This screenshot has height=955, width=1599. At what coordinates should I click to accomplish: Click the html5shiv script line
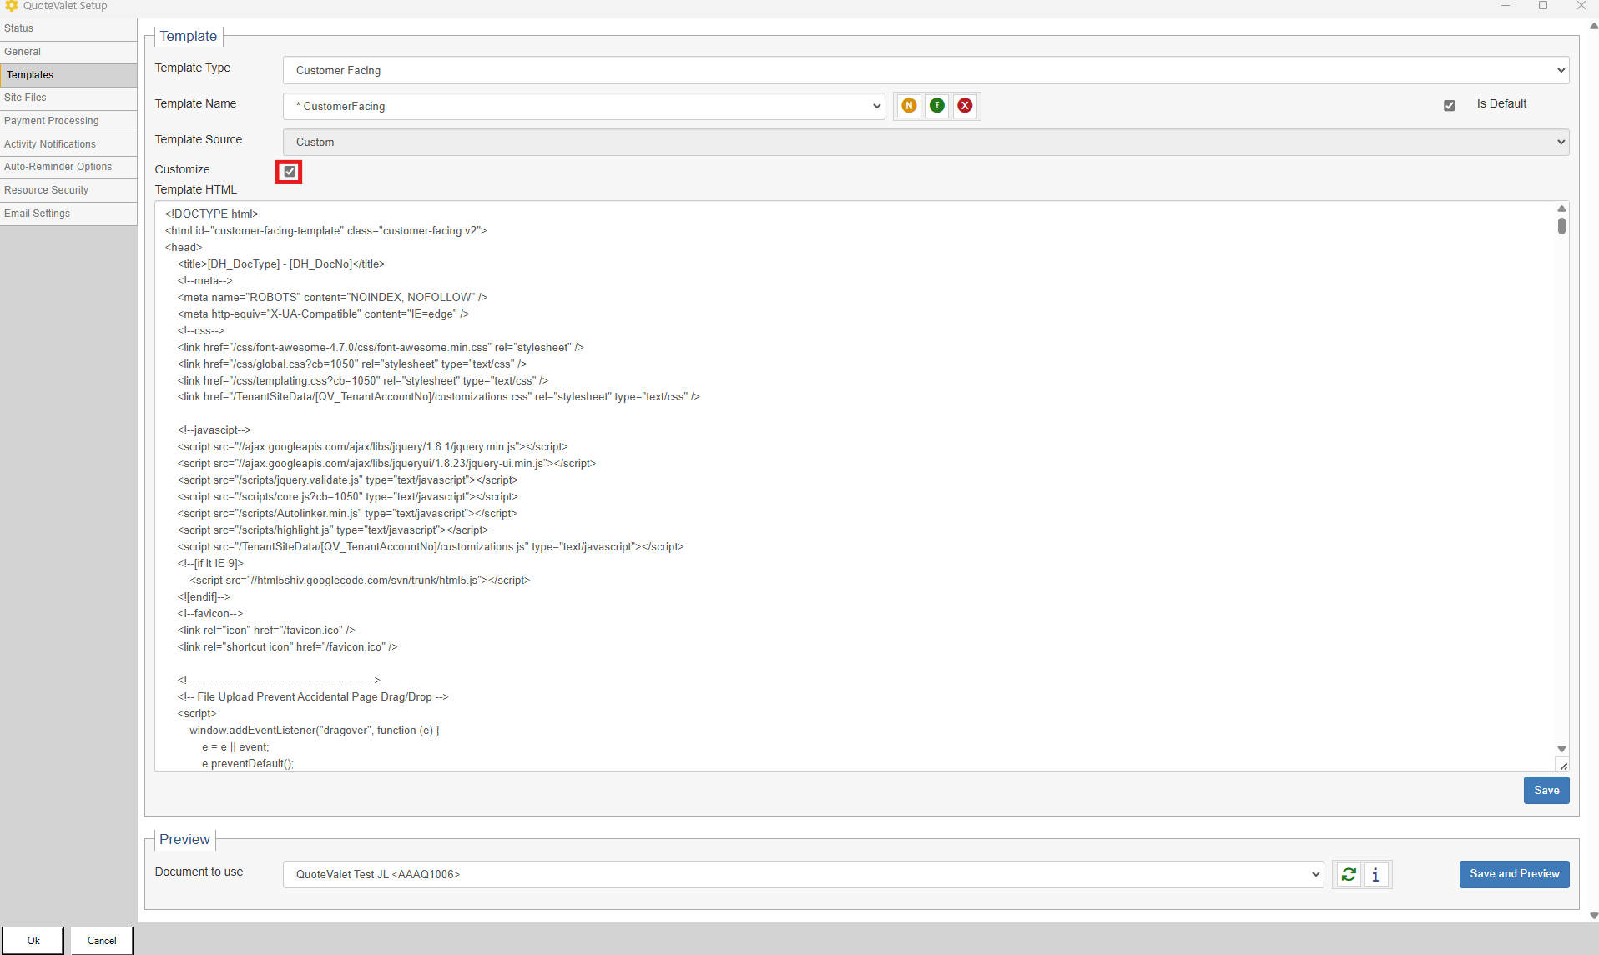click(x=360, y=580)
